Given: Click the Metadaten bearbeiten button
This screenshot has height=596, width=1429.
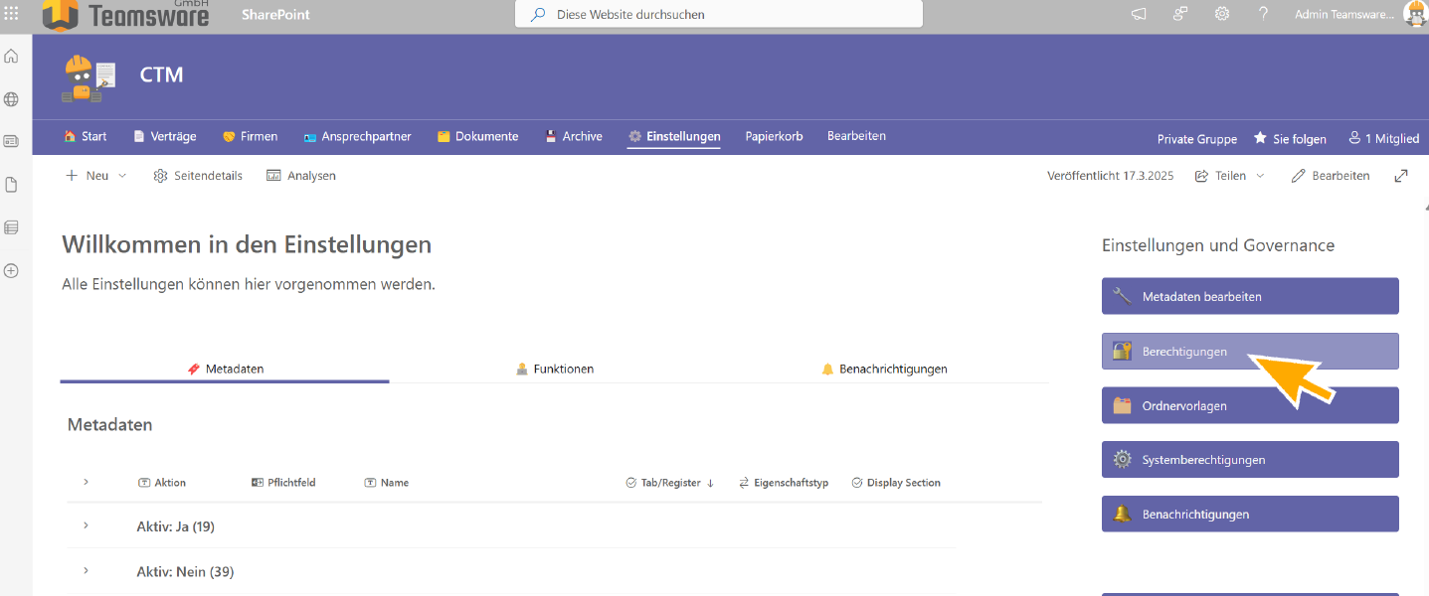Looking at the screenshot, I should pos(1249,296).
